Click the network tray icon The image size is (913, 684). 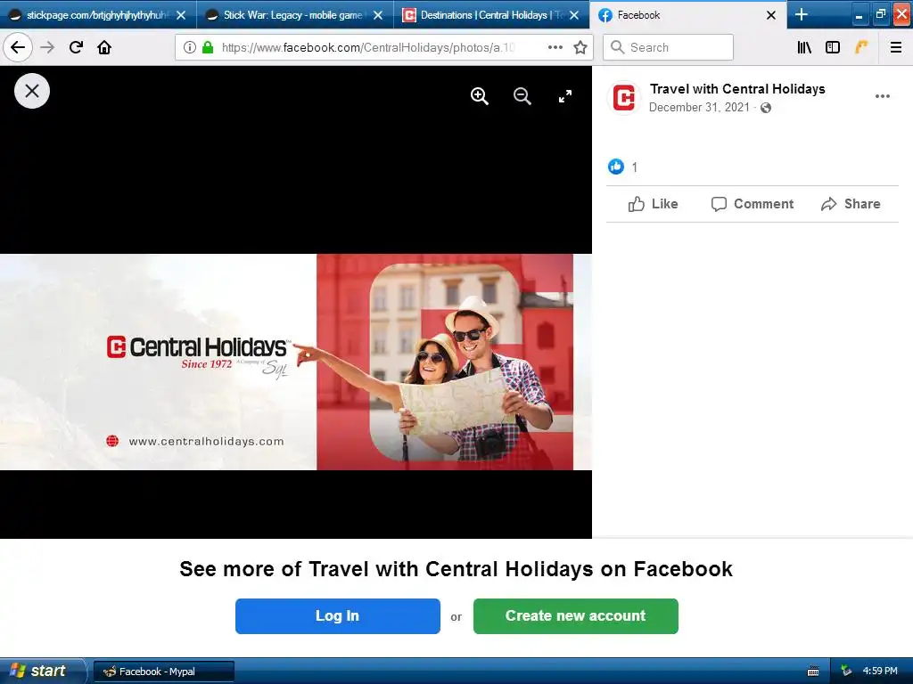coord(846,672)
